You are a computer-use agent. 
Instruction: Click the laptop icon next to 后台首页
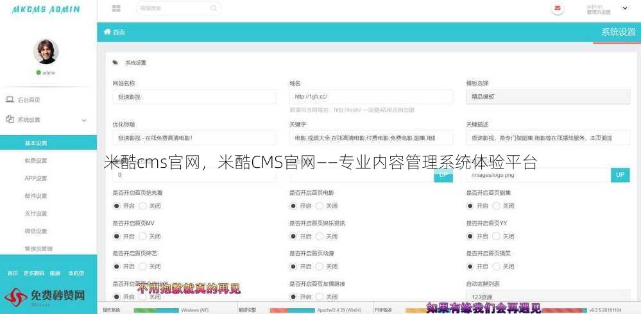[10, 99]
